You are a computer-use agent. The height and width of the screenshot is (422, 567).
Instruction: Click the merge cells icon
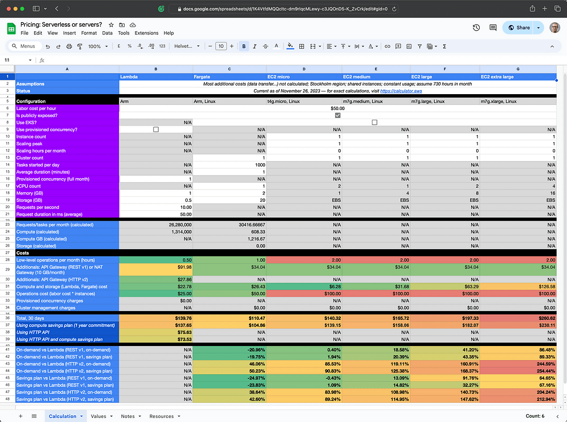pos(313,47)
